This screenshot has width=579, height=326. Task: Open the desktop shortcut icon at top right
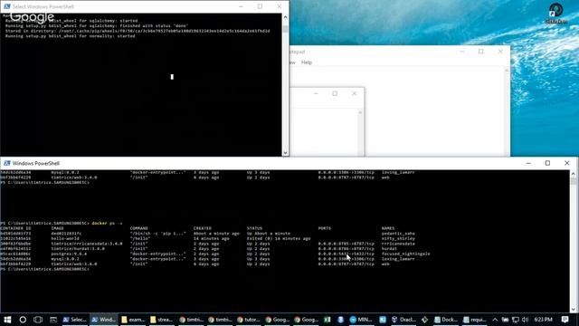coord(556,13)
